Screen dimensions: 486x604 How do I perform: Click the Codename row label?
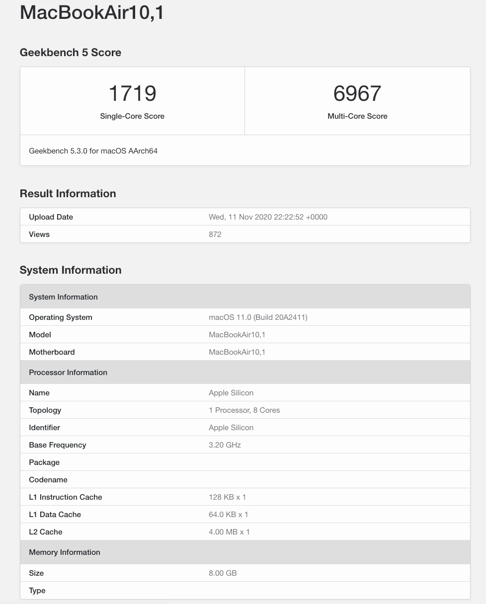click(x=48, y=480)
